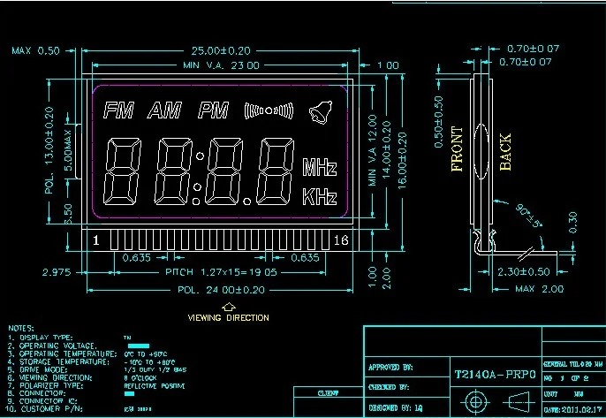Click the radio signal wave symbol
This screenshot has height=418, width=606.
[269, 111]
